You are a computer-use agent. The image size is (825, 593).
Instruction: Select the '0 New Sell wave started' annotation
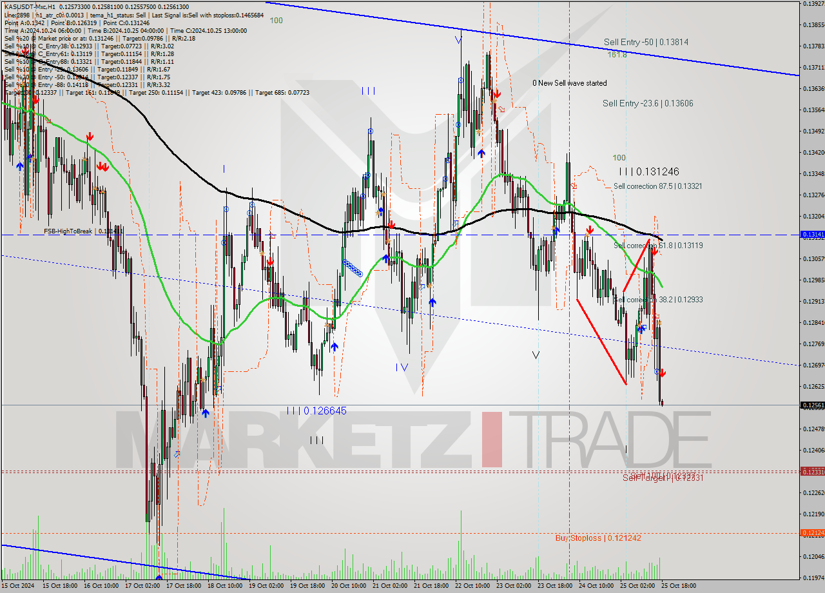(569, 83)
